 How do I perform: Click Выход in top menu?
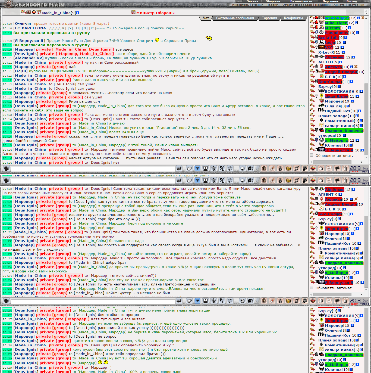tap(352, 1)
